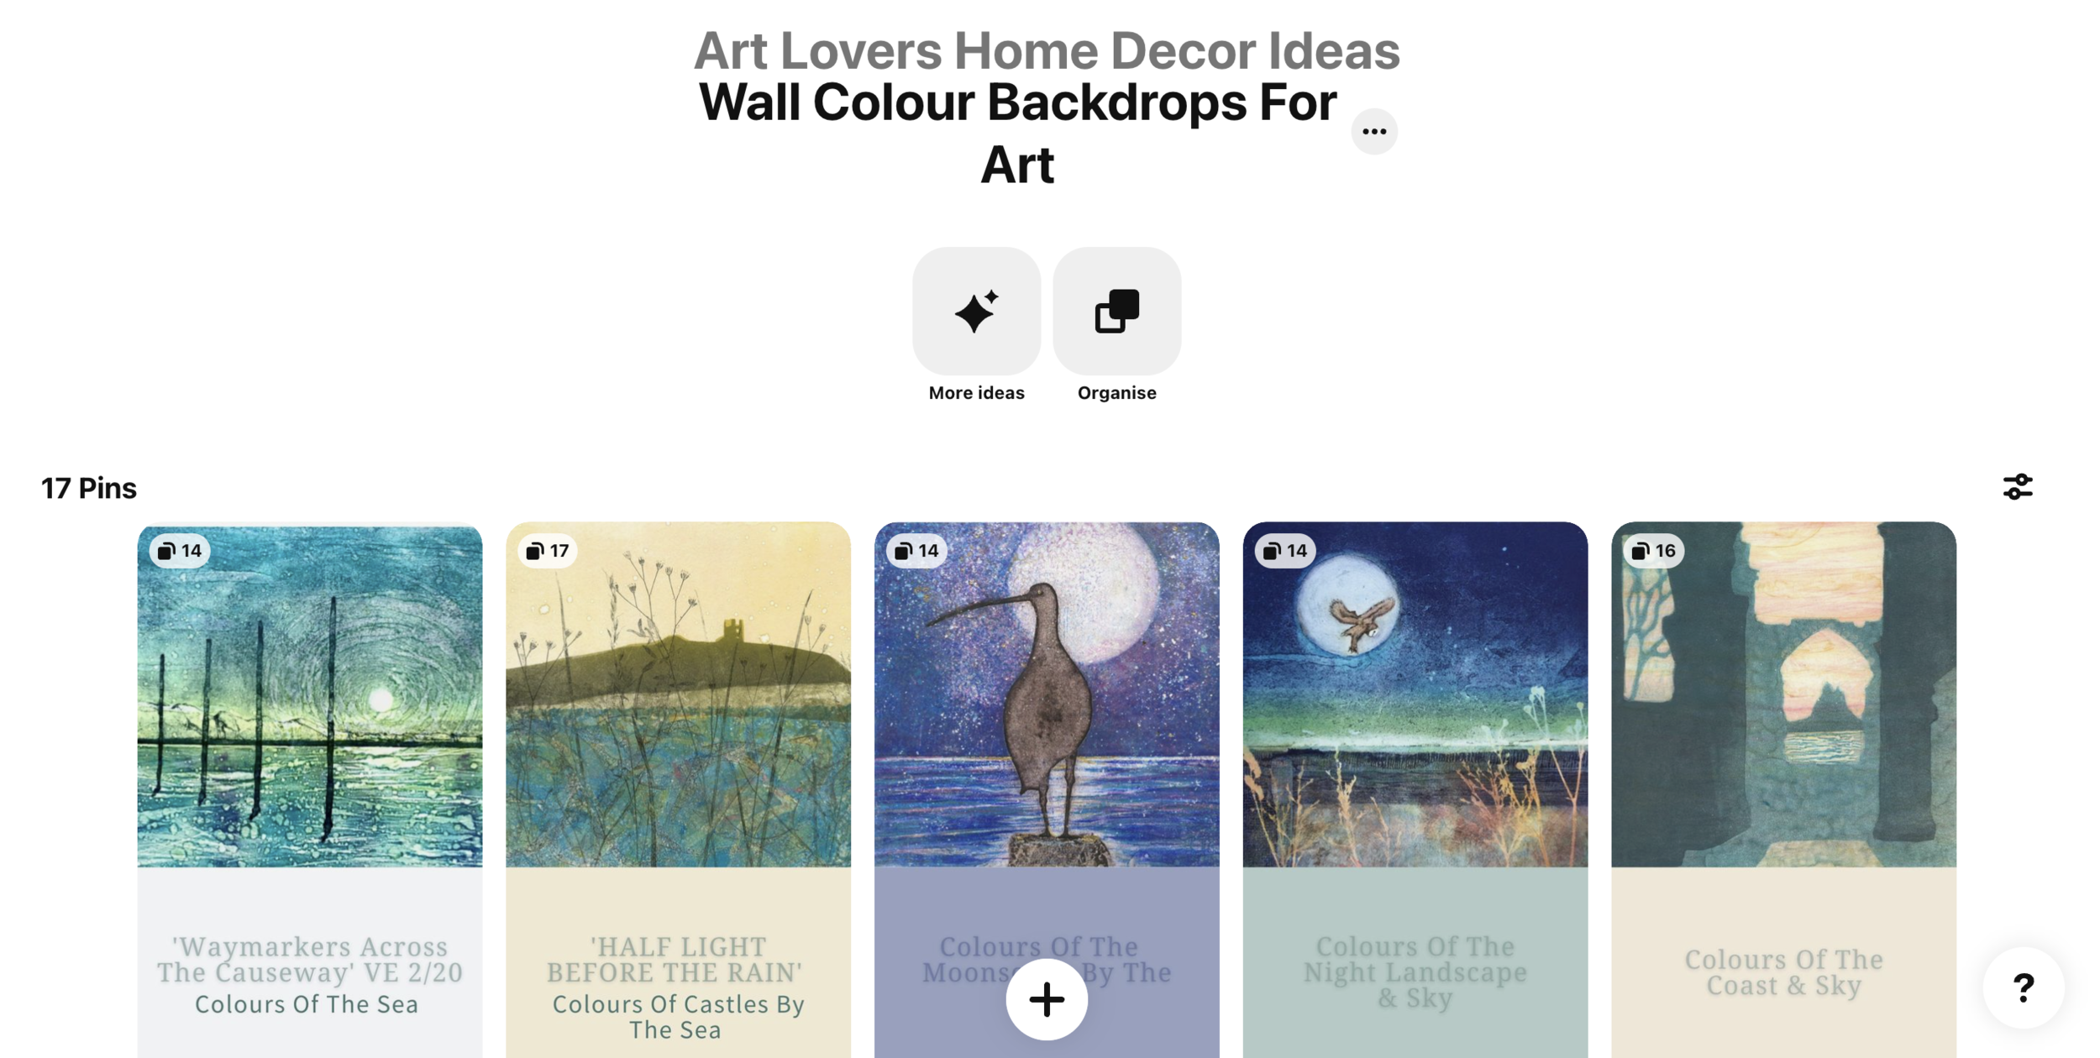Click the Organise label
The width and height of the screenshot is (2100, 1058).
point(1116,393)
